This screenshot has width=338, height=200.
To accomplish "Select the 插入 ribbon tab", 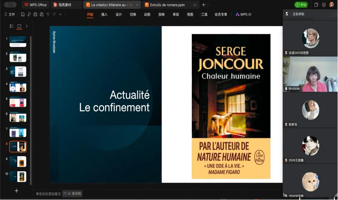I will click(x=104, y=15).
